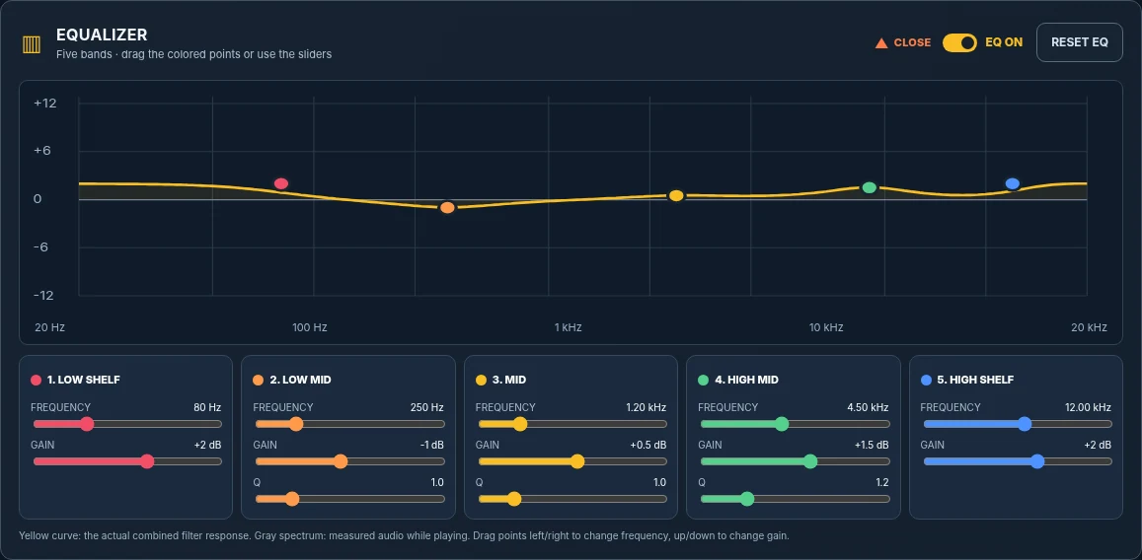The width and height of the screenshot is (1142, 560).
Task: Click the orange dot beside 2. Low Mid
Action: 259,380
